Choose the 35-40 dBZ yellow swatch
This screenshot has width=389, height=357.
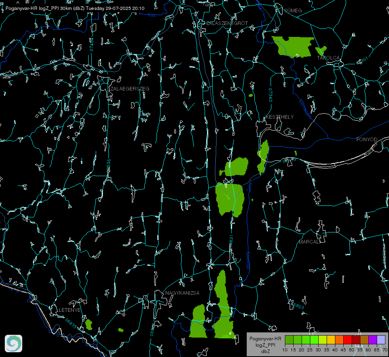click(x=331, y=340)
